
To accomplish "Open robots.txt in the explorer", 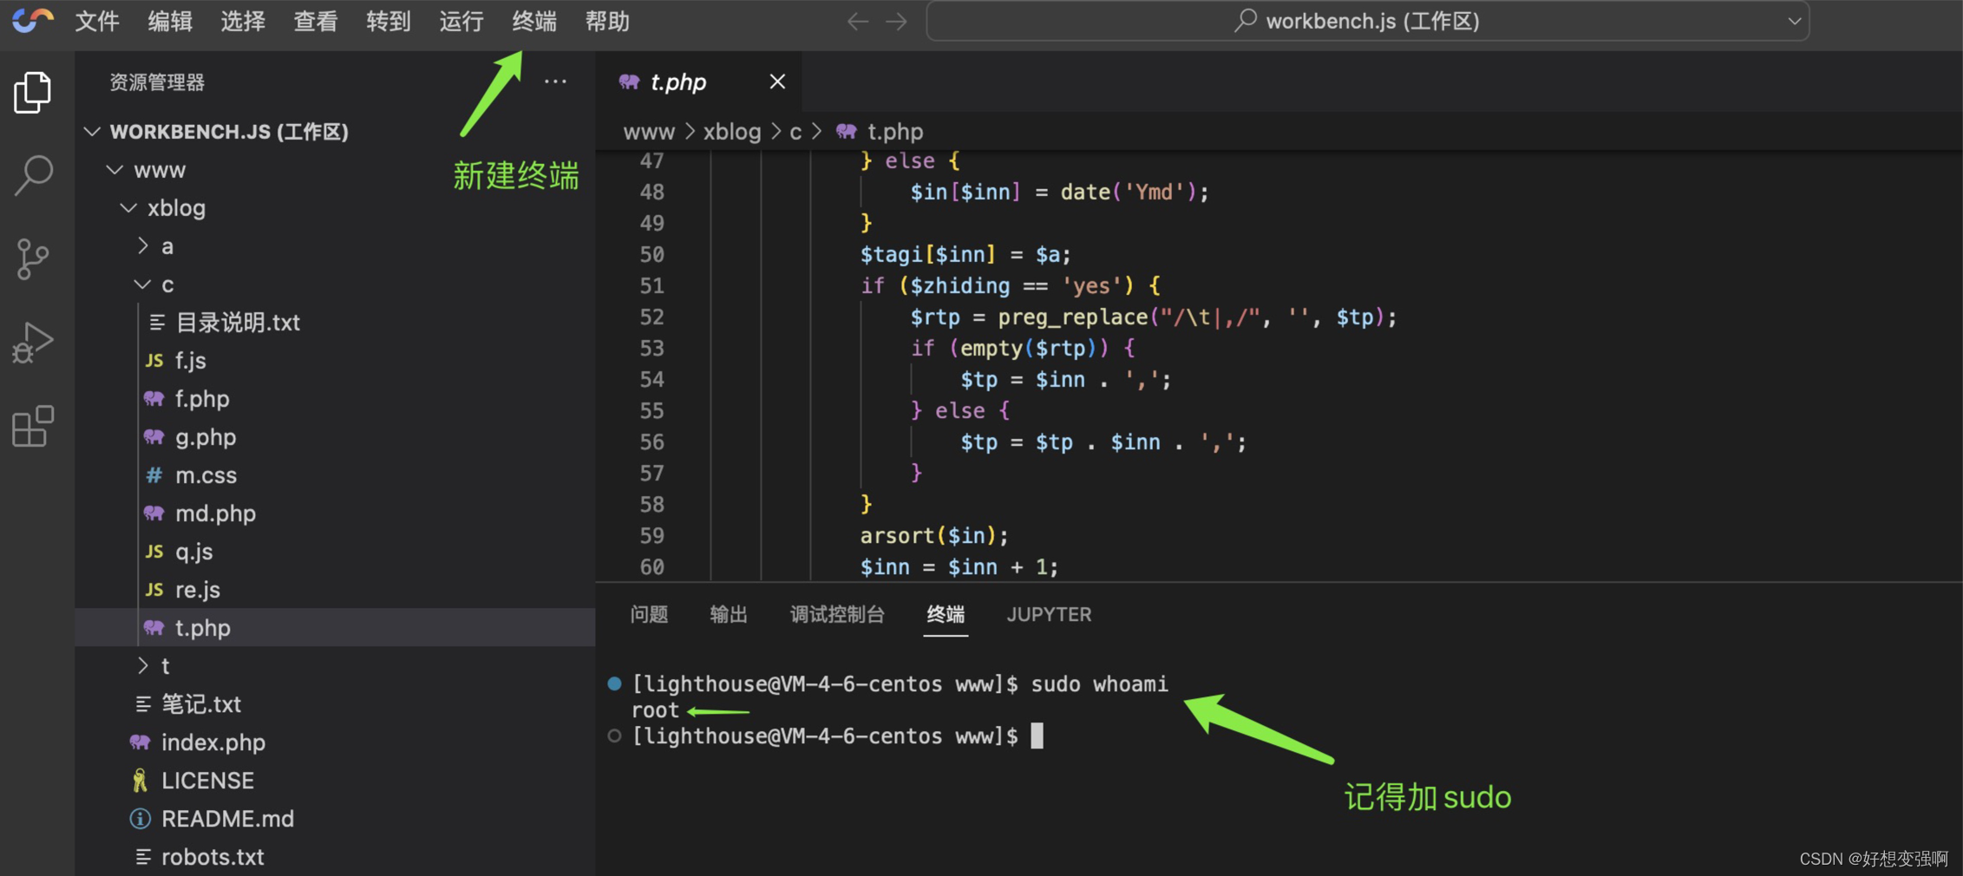I will (x=335, y=857).
